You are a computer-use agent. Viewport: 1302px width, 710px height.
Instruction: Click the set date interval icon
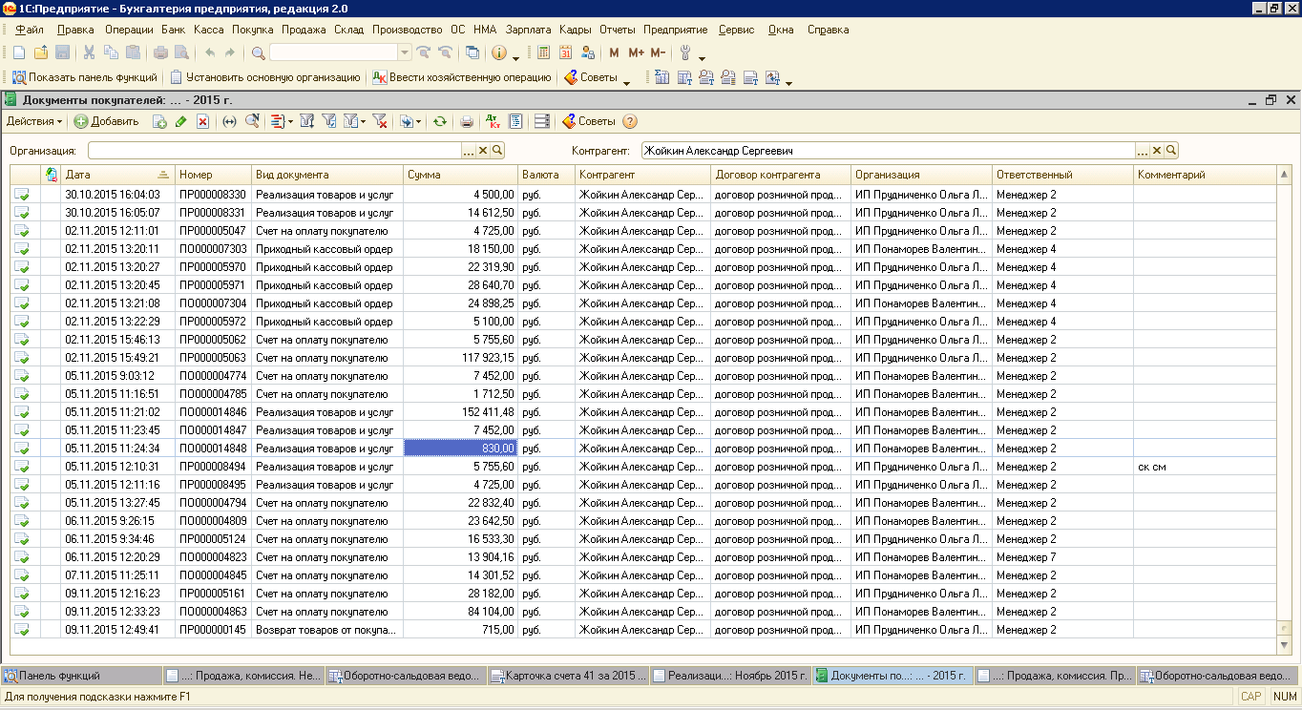coord(229,121)
